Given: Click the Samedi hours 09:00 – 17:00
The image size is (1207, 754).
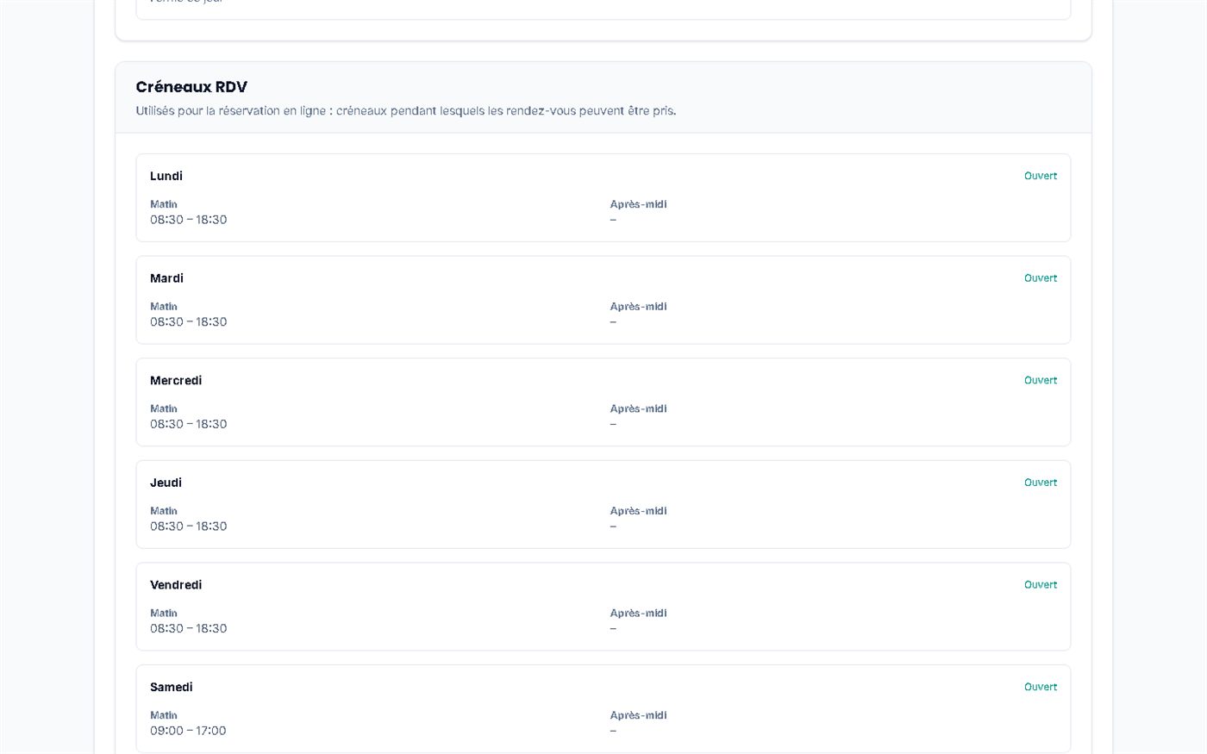Looking at the screenshot, I should click(188, 731).
